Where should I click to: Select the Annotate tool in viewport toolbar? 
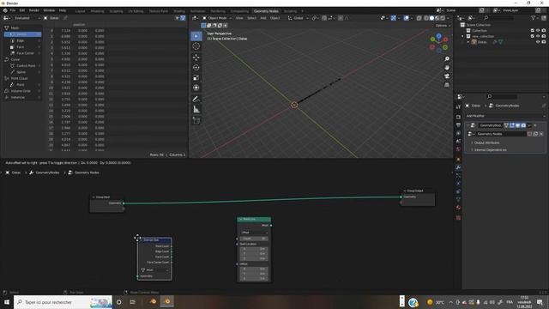tap(196, 100)
